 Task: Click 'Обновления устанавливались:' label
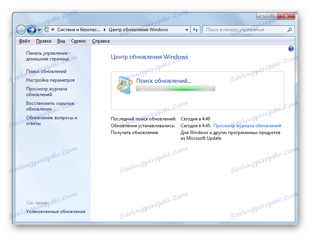click(143, 126)
